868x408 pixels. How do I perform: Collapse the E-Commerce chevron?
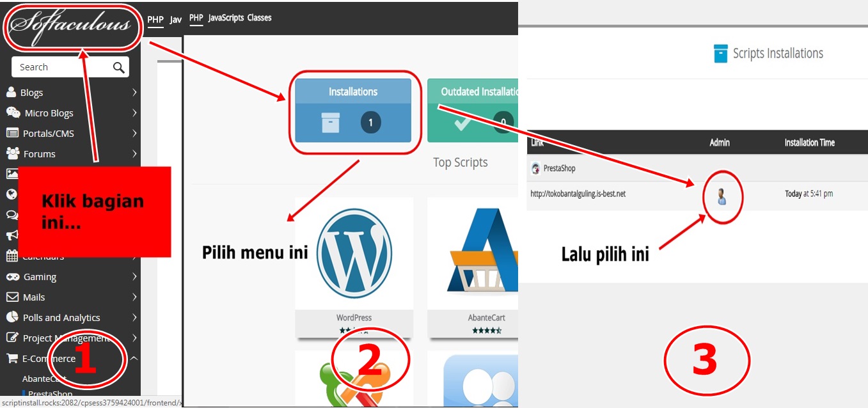pyautogui.click(x=134, y=359)
